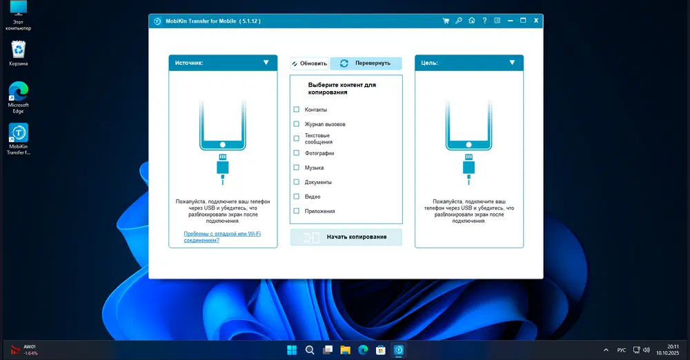Show hidden tray icons chevron
Screen dimensions: 690x360
pos(606,350)
